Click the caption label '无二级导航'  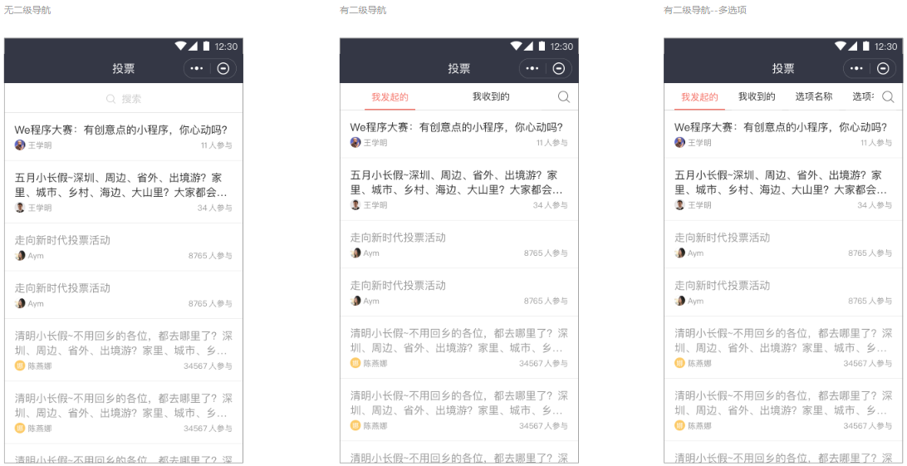tap(27, 11)
